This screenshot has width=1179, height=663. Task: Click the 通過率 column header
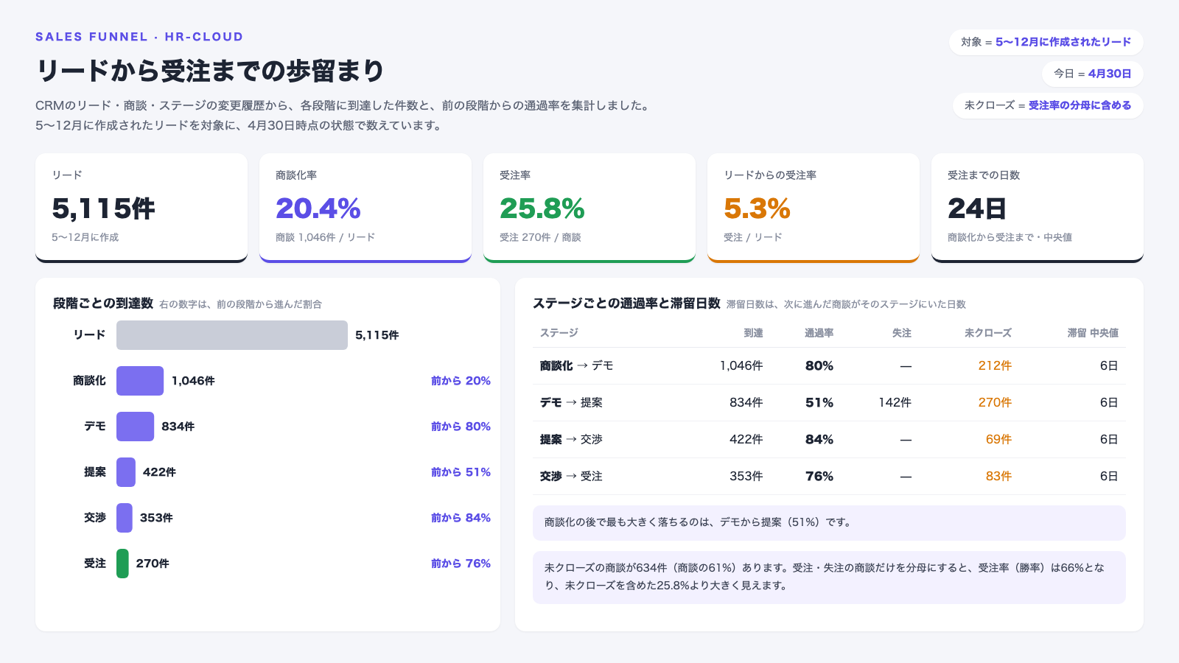[819, 333]
